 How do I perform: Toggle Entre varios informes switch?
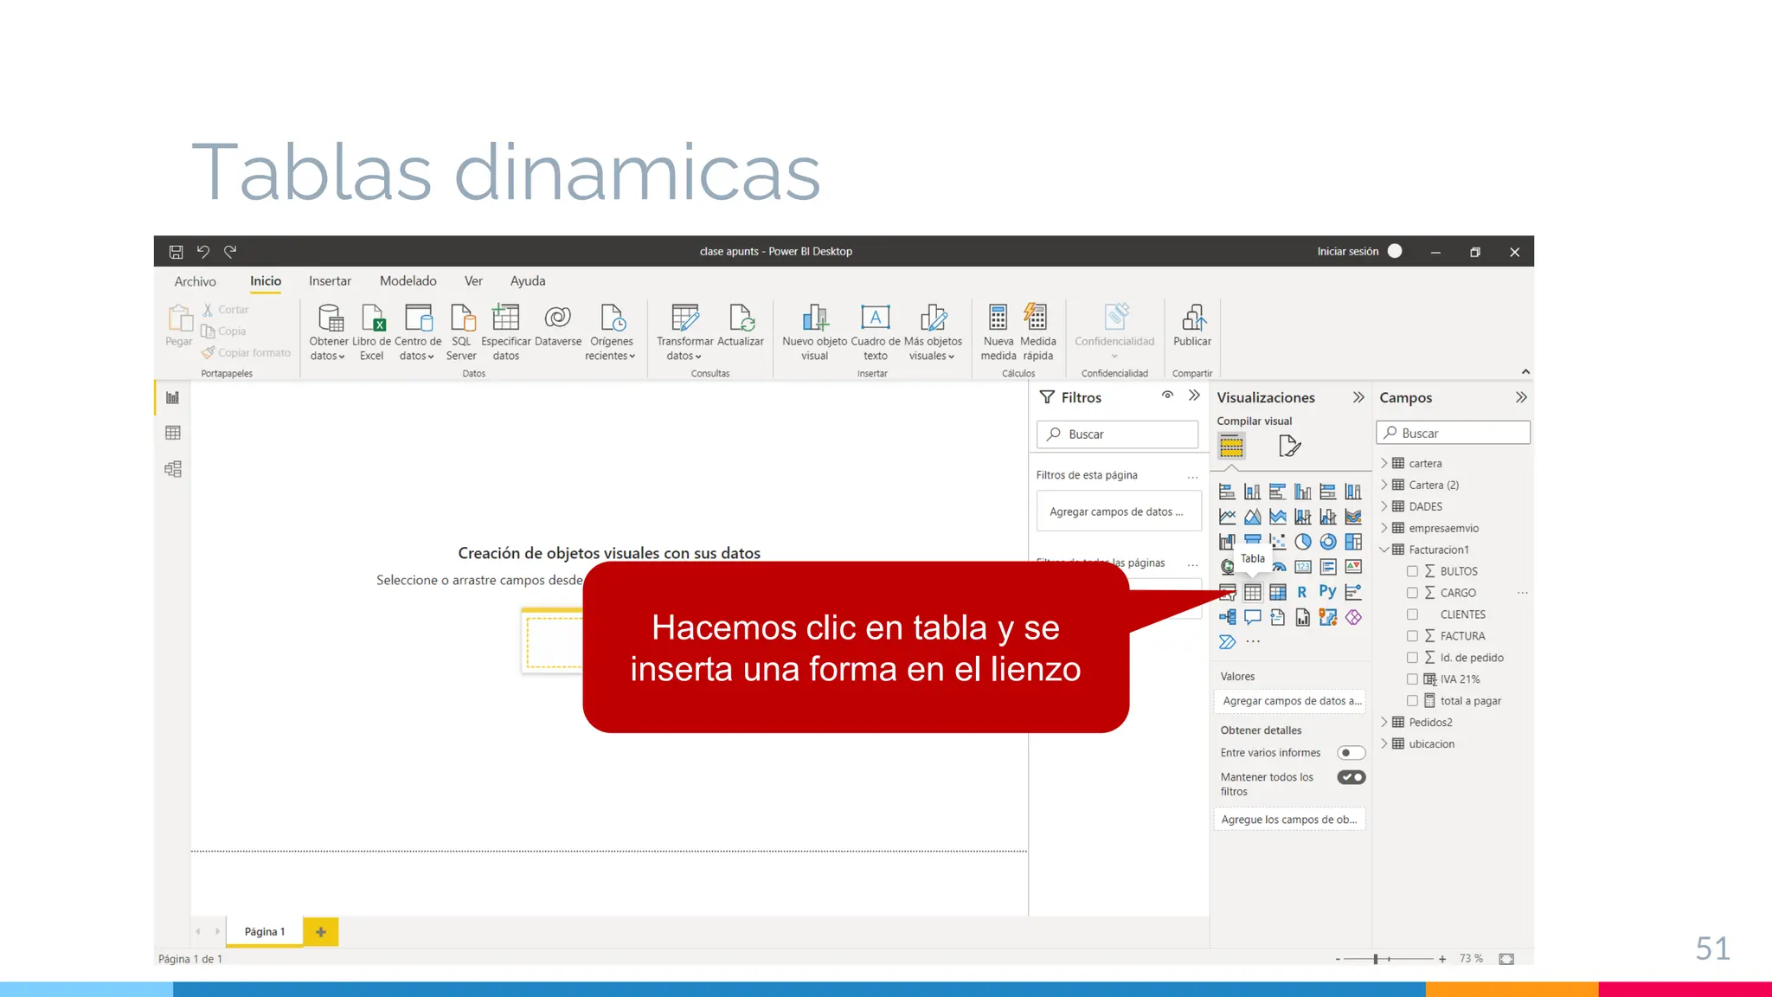[1351, 753]
